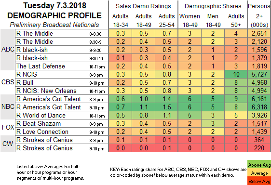Select the CBS network label

pos(8,82)
